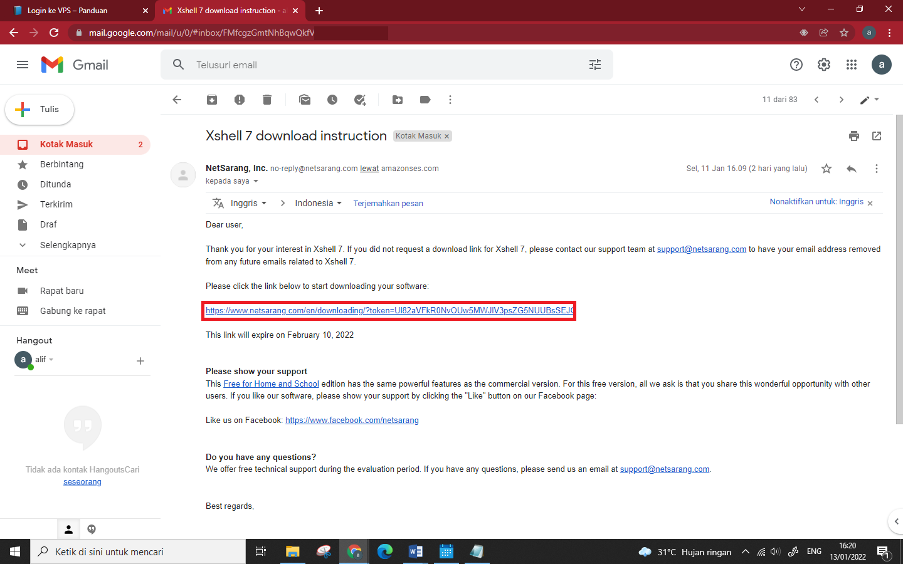903x564 pixels.
Task: Go to the older email arrow
Action: point(842,100)
